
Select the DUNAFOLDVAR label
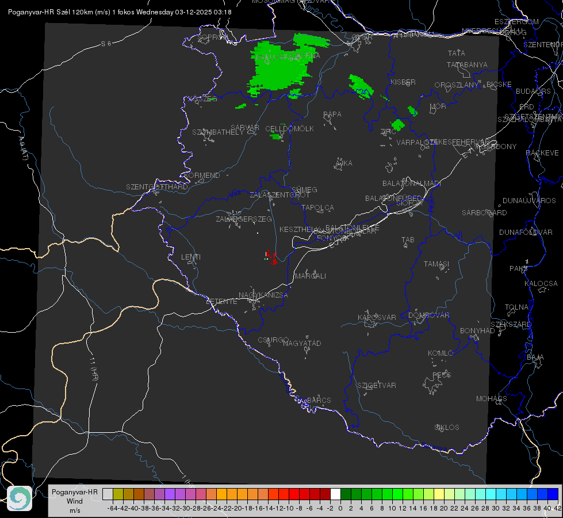click(x=526, y=232)
